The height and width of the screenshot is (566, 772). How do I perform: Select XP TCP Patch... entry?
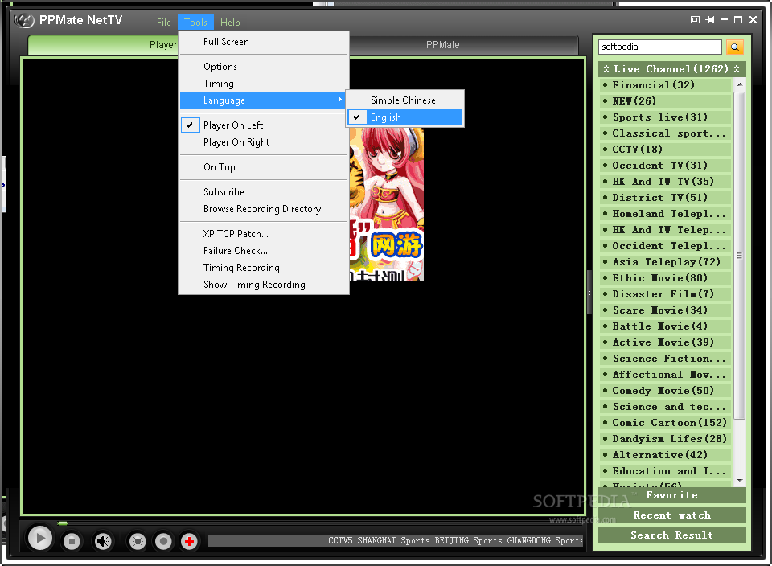(263, 234)
